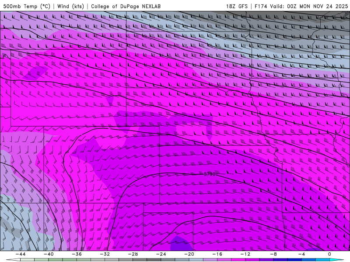Click the -4 color bar label
The height and width of the screenshot is (262, 350).
click(301, 254)
